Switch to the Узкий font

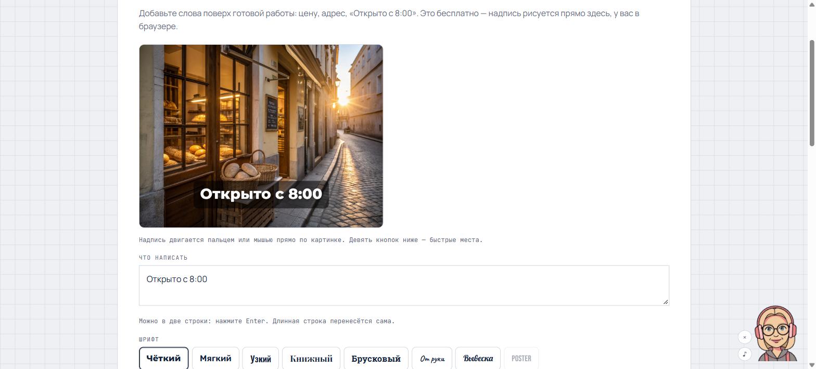(x=261, y=359)
